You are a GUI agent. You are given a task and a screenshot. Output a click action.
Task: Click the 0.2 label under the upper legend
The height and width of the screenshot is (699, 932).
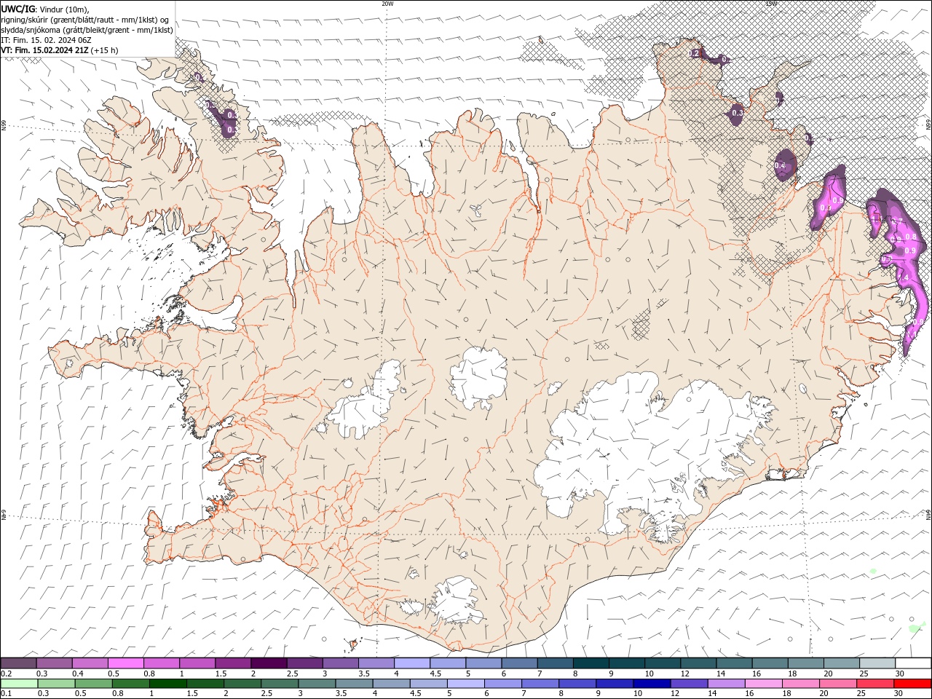pos(6,674)
